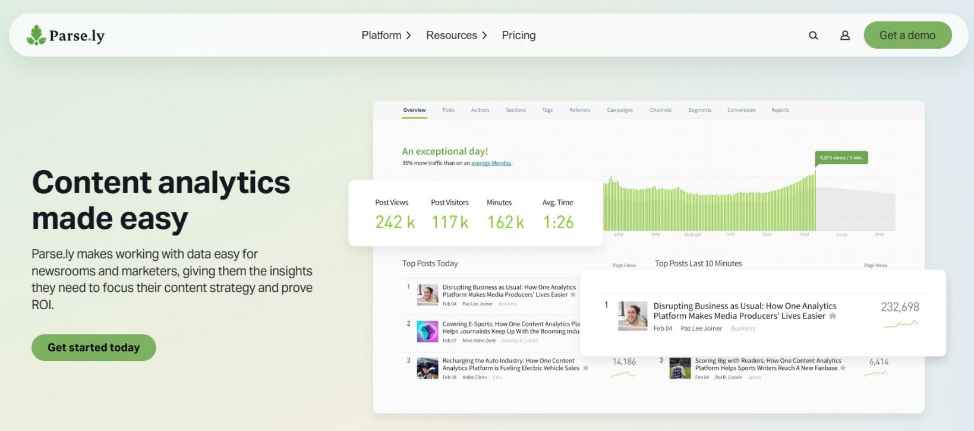Select the Overview dashboard tab
Viewport: 974px width, 431px height.
tap(414, 110)
